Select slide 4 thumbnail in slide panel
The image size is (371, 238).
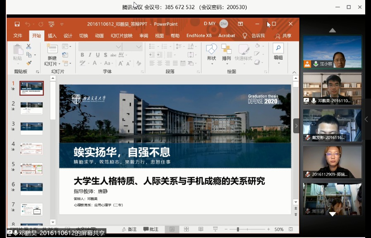(31, 149)
